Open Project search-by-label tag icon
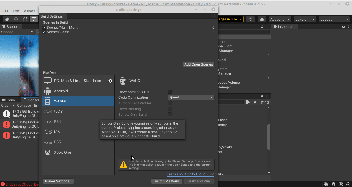The image size is (352, 187). tap(255, 102)
